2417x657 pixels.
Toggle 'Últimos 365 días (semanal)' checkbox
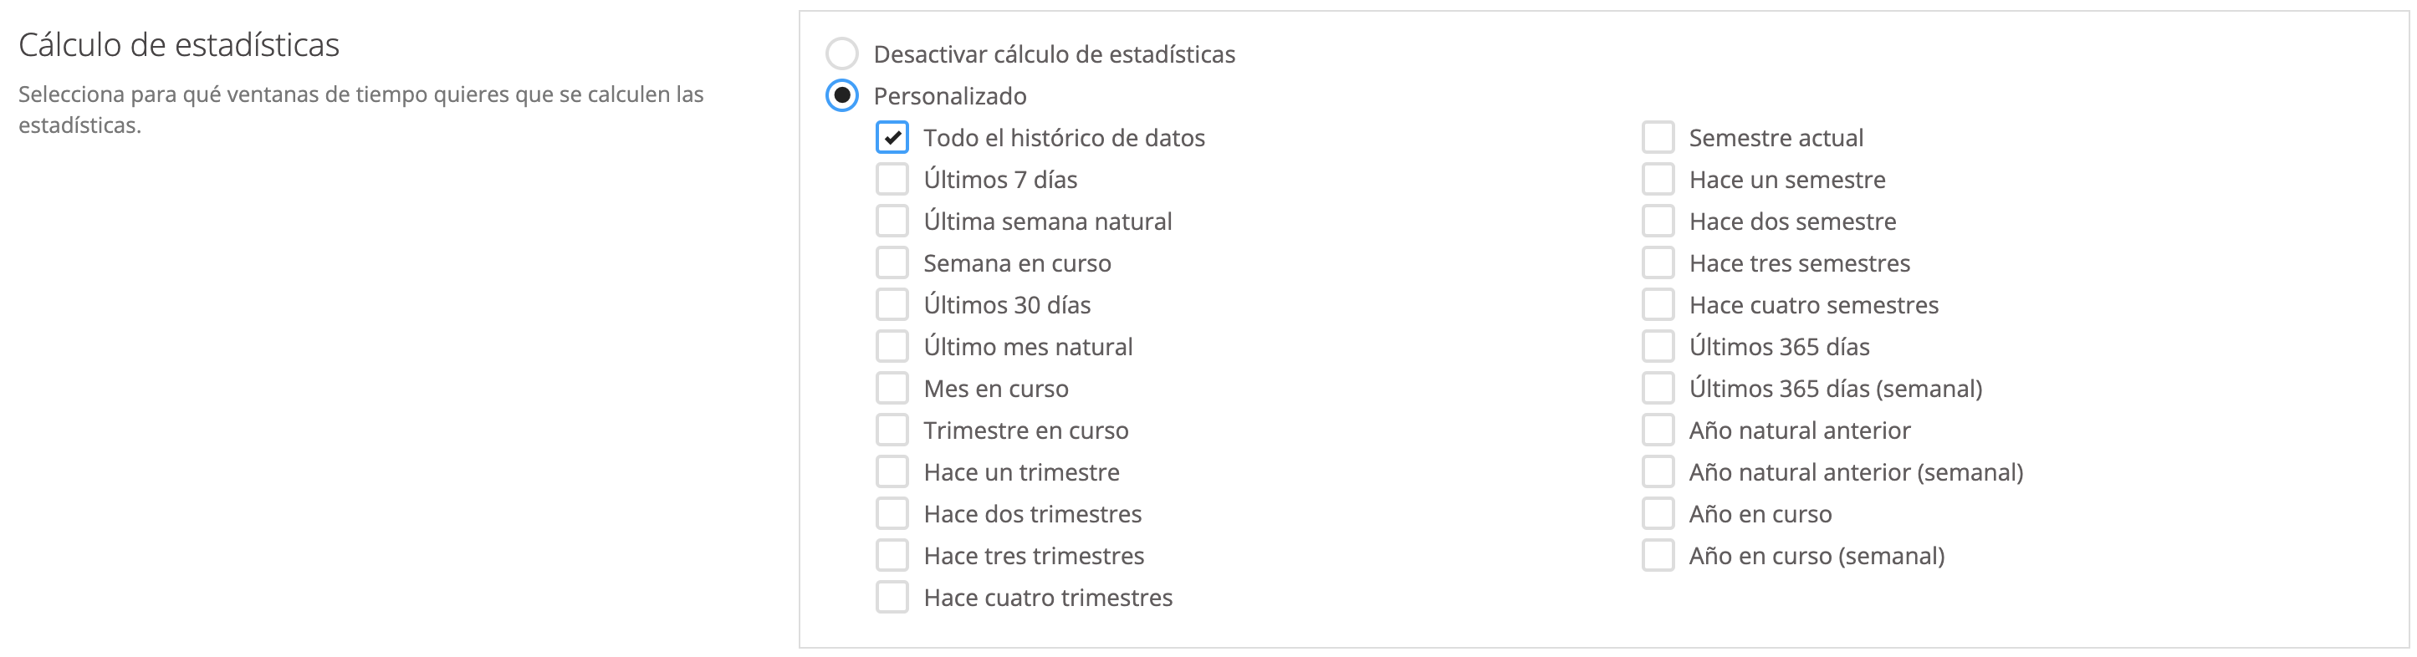click(1657, 388)
